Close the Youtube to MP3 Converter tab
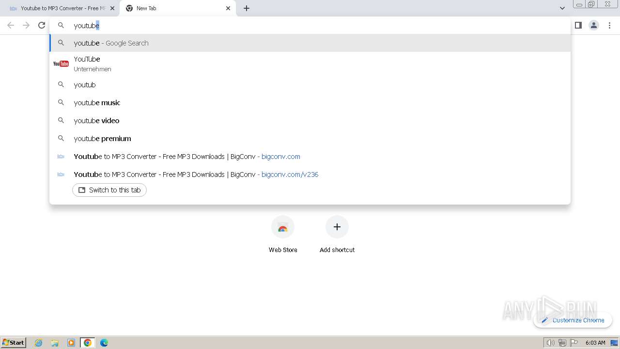Screen dimensions: 620x349 112,8
